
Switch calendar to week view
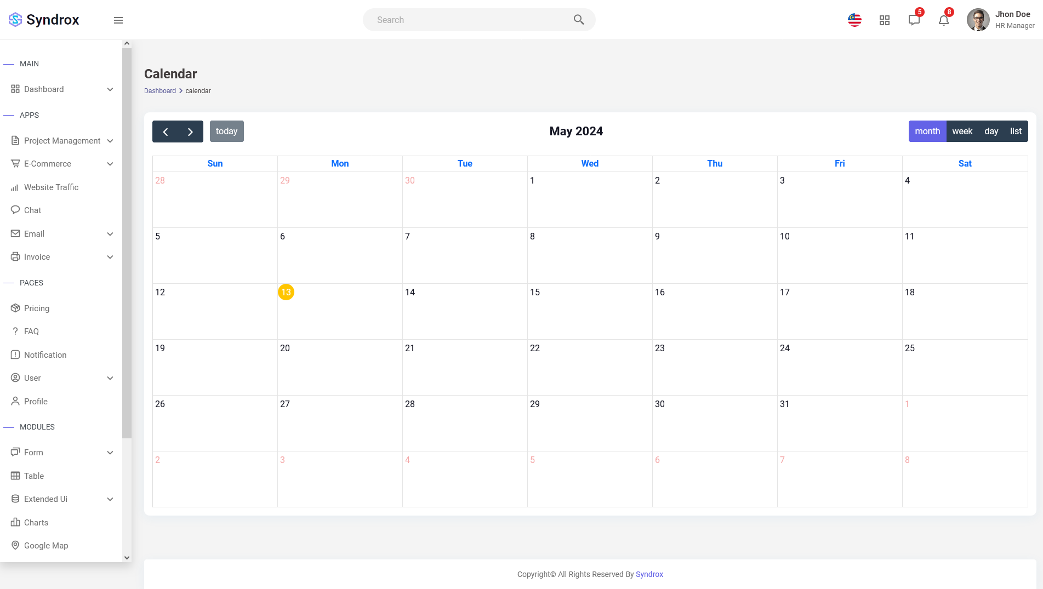tap(962, 131)
